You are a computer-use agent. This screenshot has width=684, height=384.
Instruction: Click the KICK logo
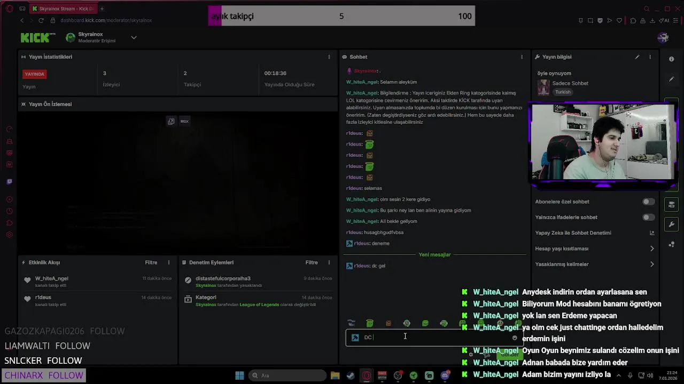point(38,37)
